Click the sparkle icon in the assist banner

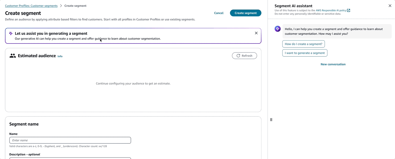click(11, 33)
